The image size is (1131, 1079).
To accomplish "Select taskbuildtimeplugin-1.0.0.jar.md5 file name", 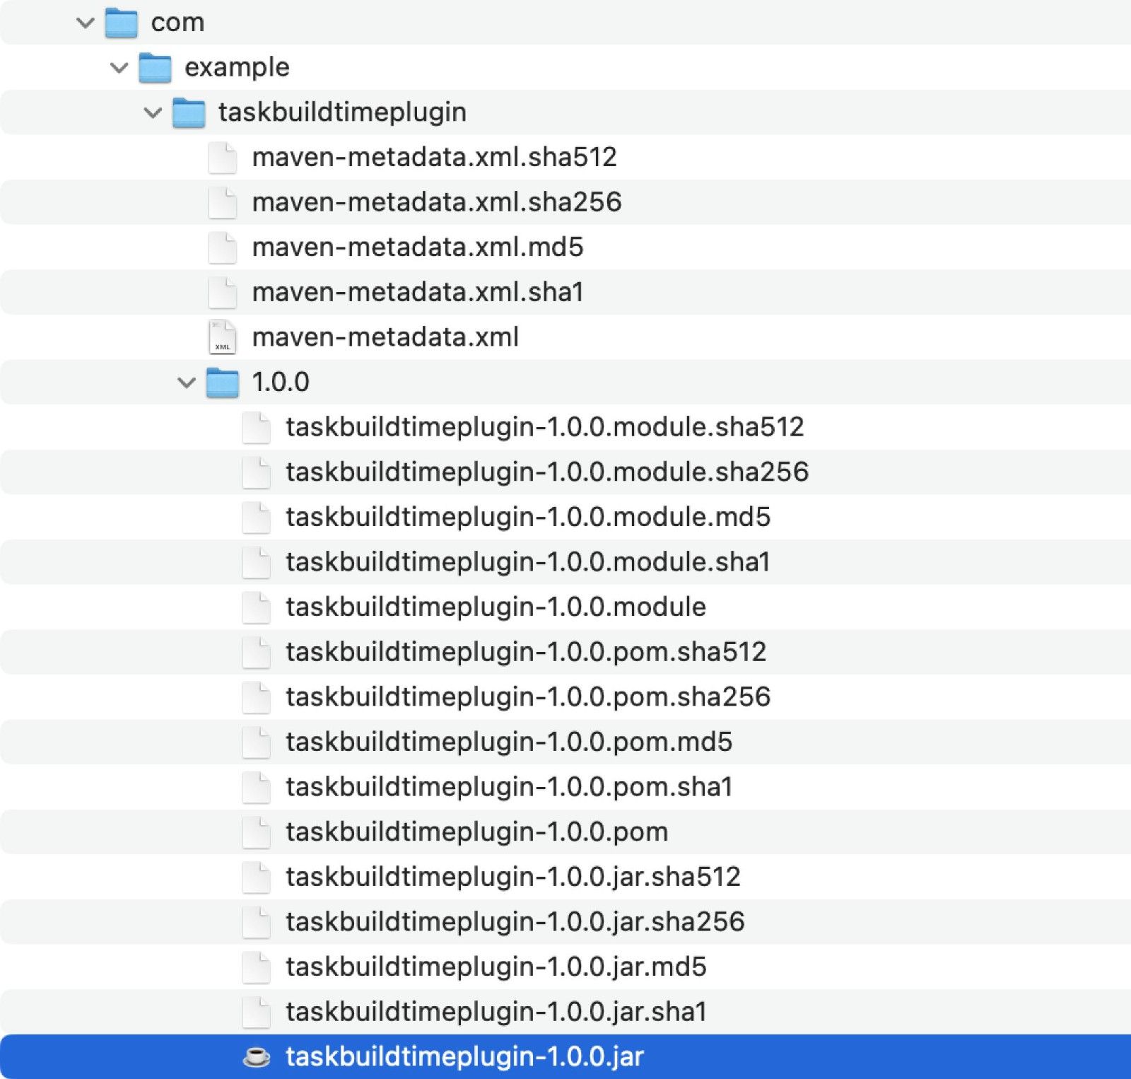I will [496, 967].
